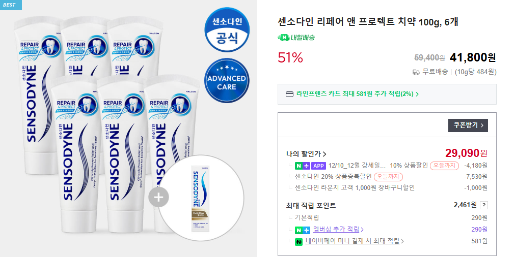Click the Naver Pay money icon

[x=299, y=241]
